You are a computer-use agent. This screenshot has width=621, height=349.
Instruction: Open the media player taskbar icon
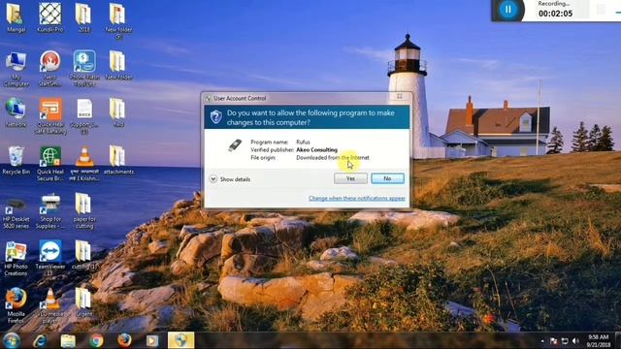click(152, 340)
